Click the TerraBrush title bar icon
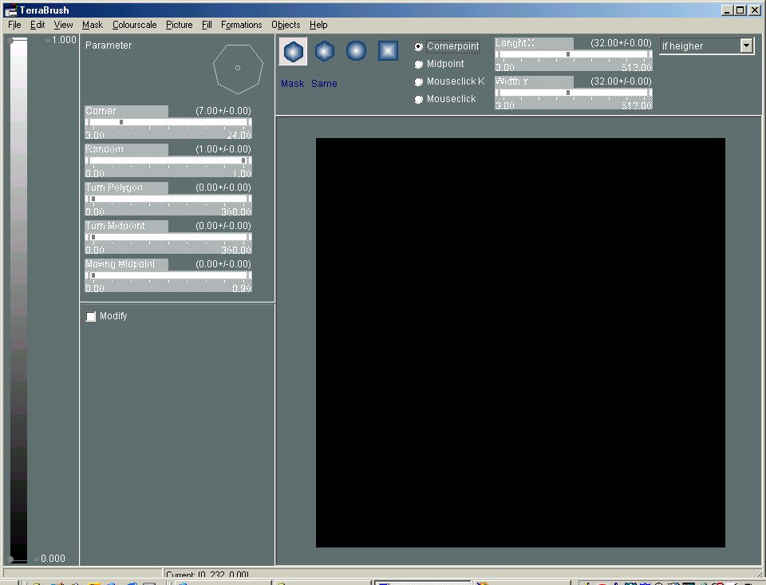 click(11, 10)
